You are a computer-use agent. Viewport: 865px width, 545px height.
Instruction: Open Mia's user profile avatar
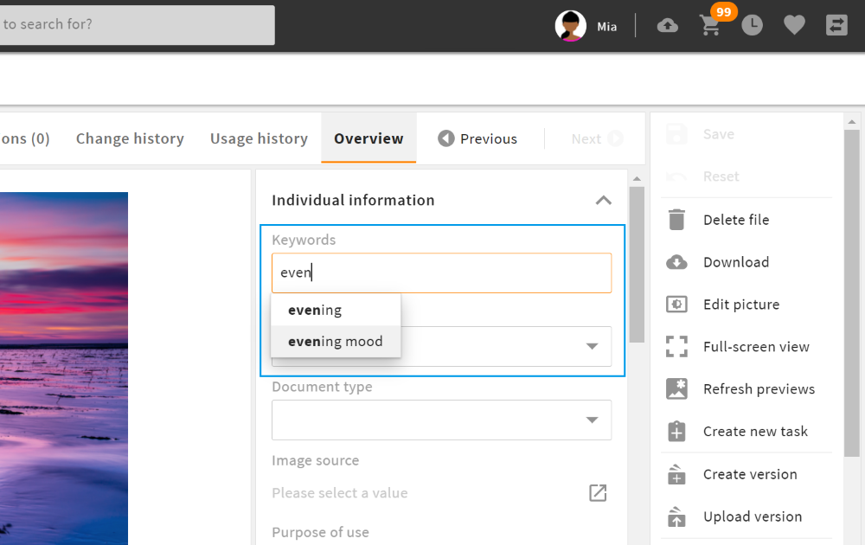coord(571,26)
